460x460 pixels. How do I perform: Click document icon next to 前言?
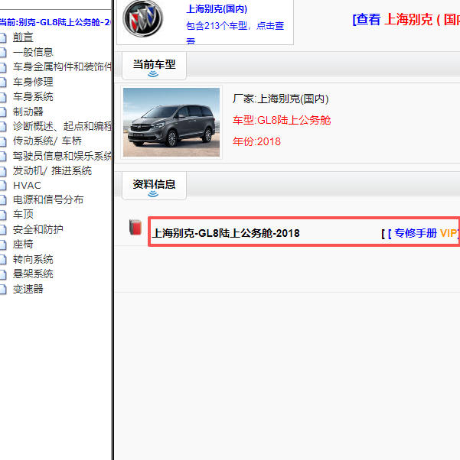3,37
